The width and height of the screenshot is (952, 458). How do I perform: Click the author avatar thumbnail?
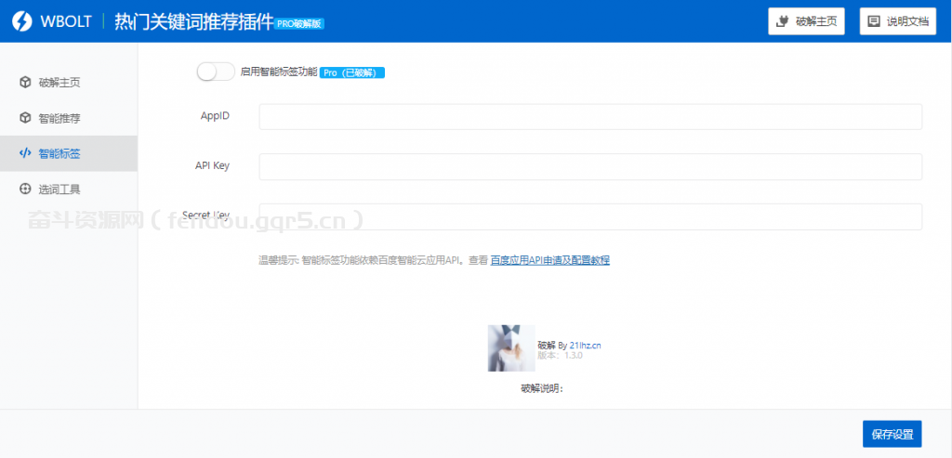(x=511, y=348)
